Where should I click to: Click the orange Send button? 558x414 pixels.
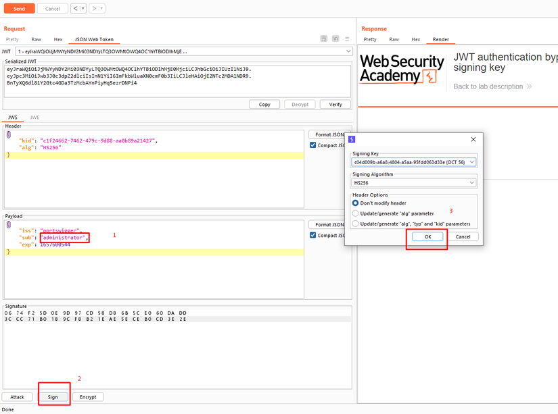(19, 9)
